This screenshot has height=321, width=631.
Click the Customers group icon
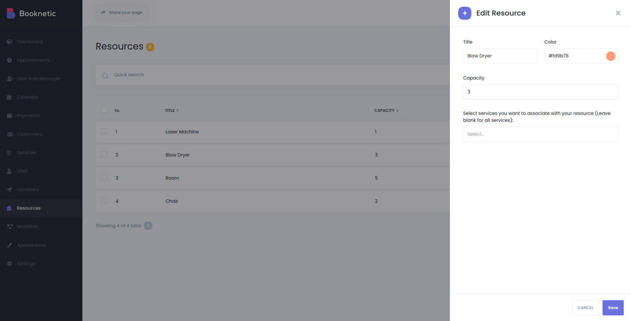pos(10,134)
